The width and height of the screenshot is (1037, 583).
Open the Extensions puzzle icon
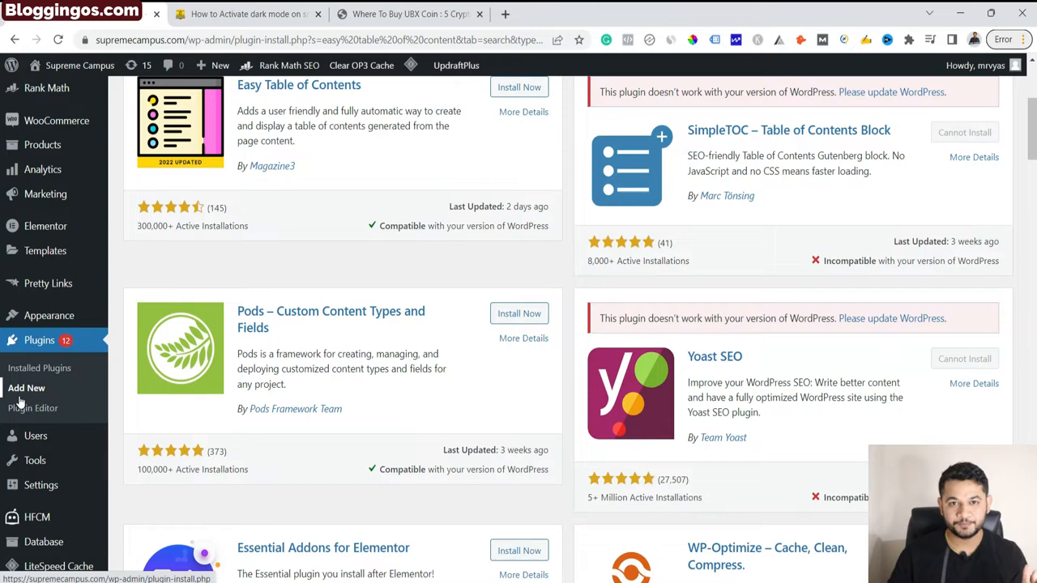pos(909,40)
